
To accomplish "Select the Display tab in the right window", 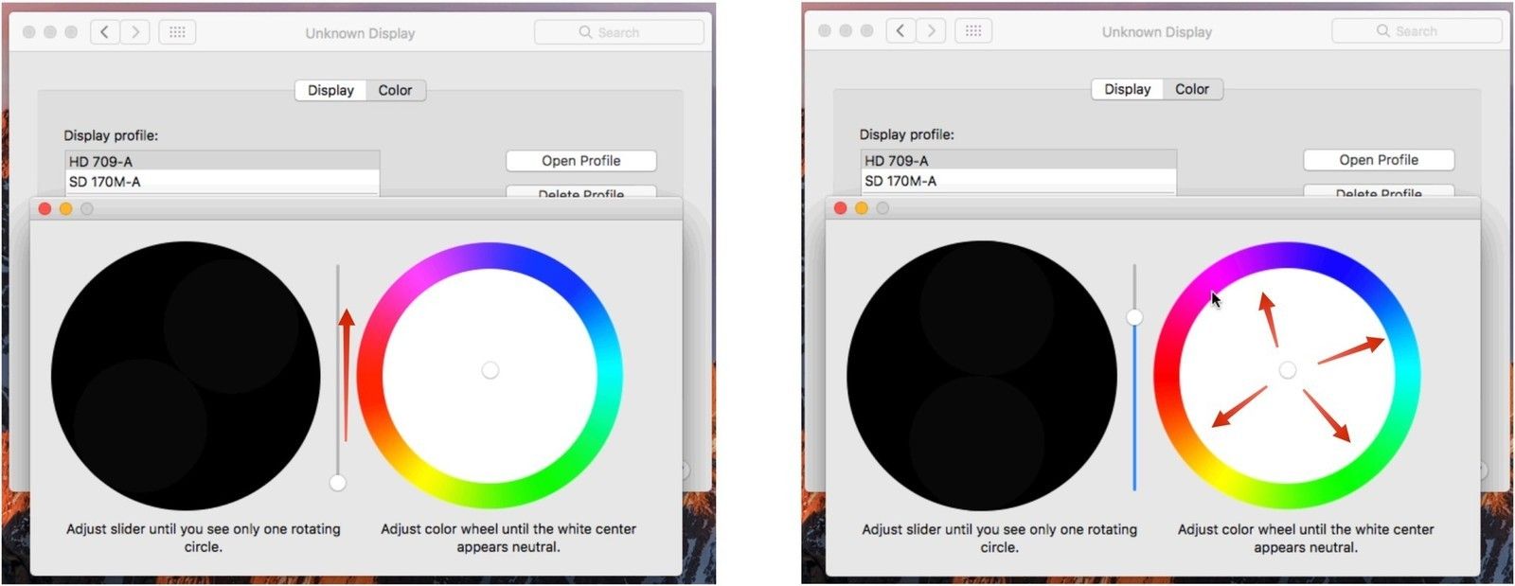I will [x=1127, y=89].
